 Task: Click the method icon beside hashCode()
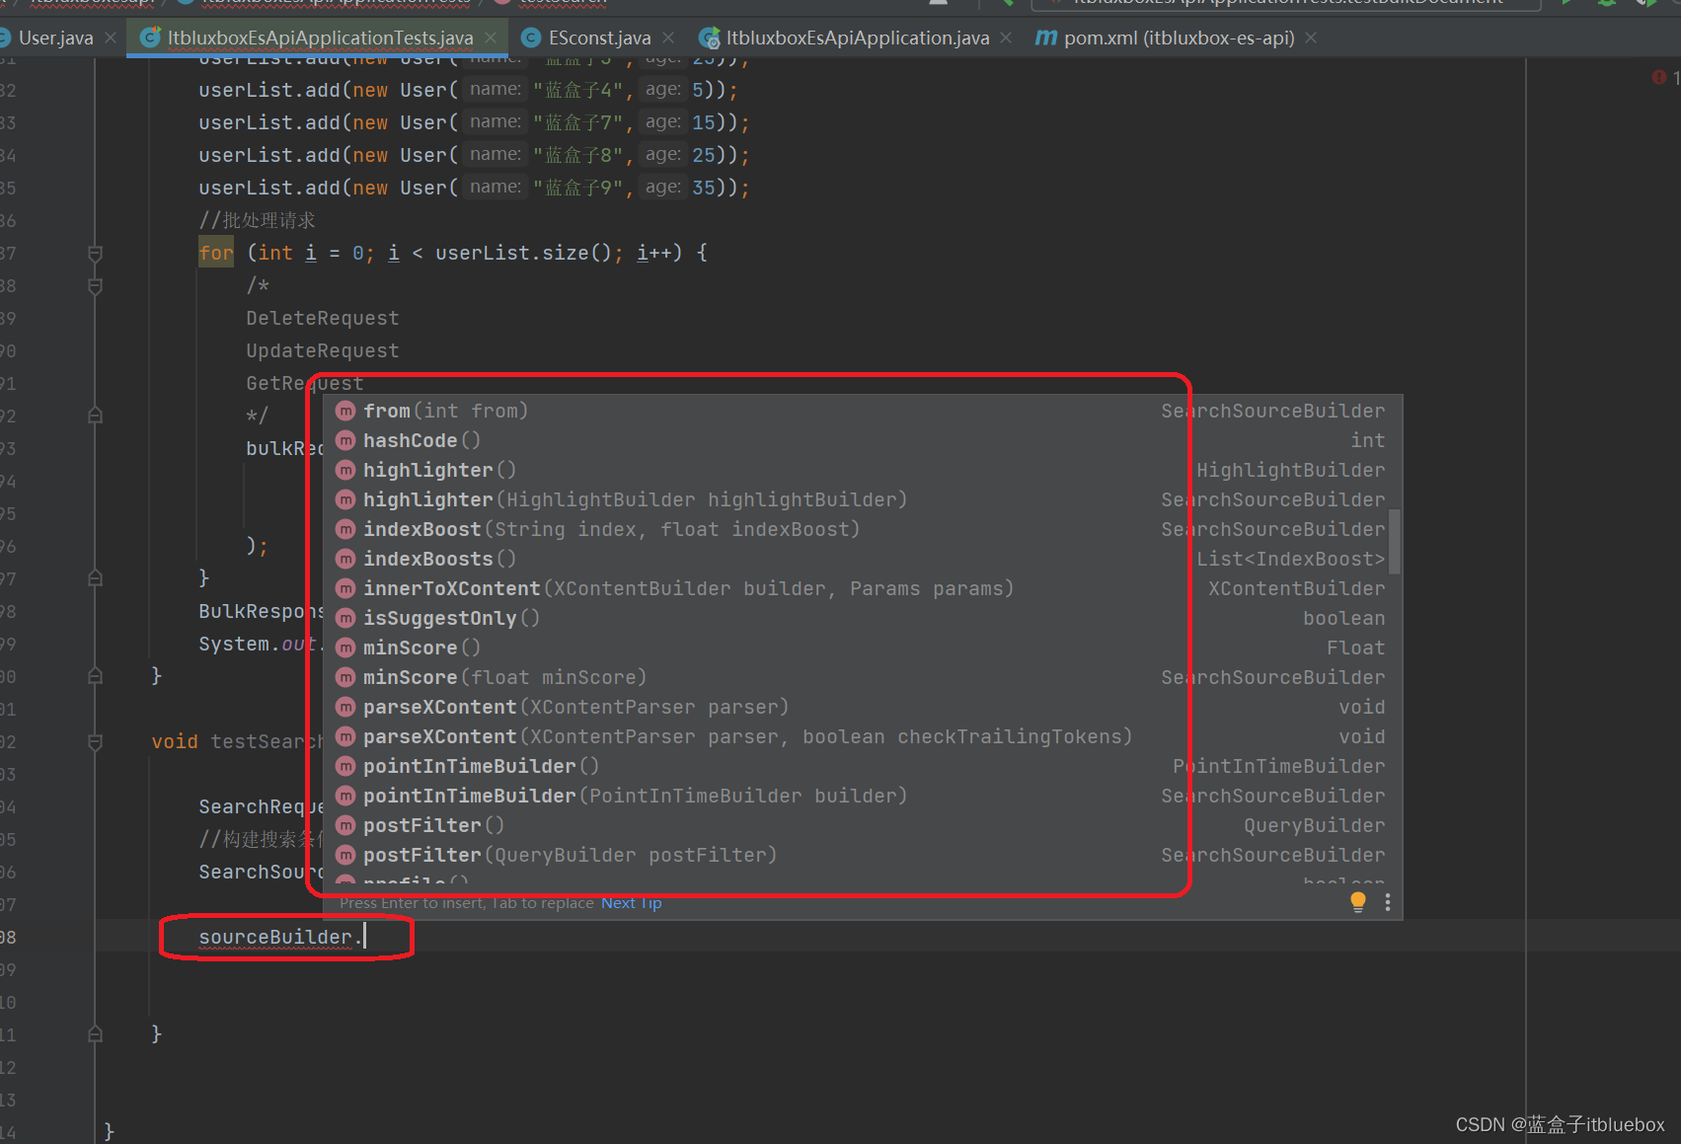click(345, 440)
